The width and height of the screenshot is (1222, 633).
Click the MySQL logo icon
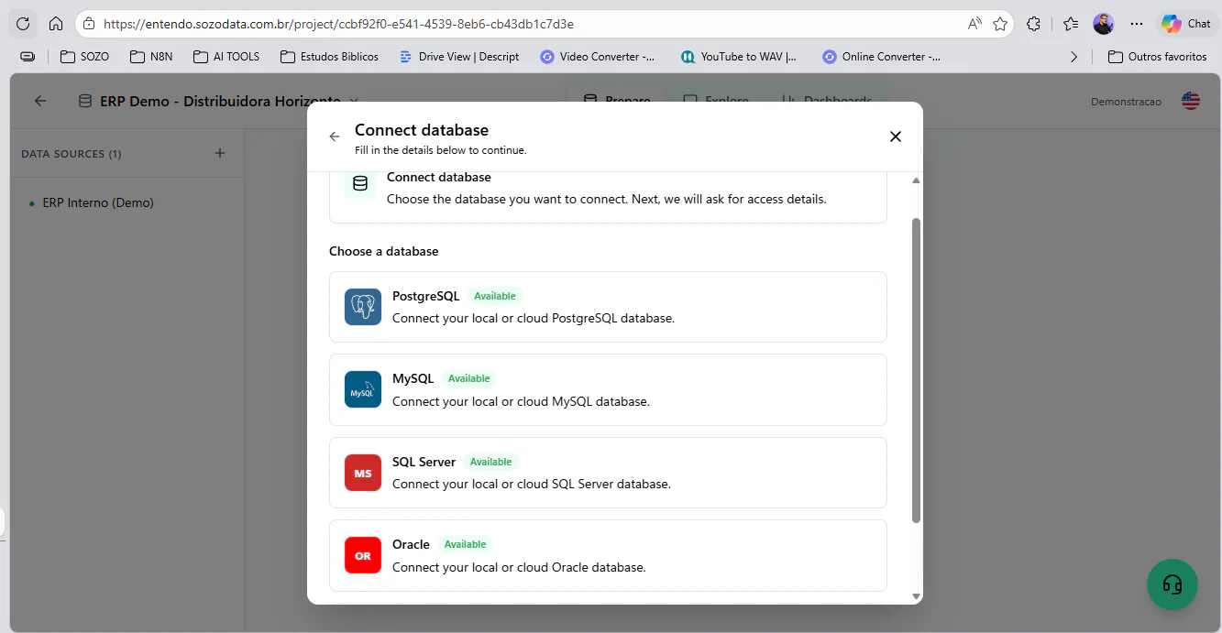click(363, 389)
